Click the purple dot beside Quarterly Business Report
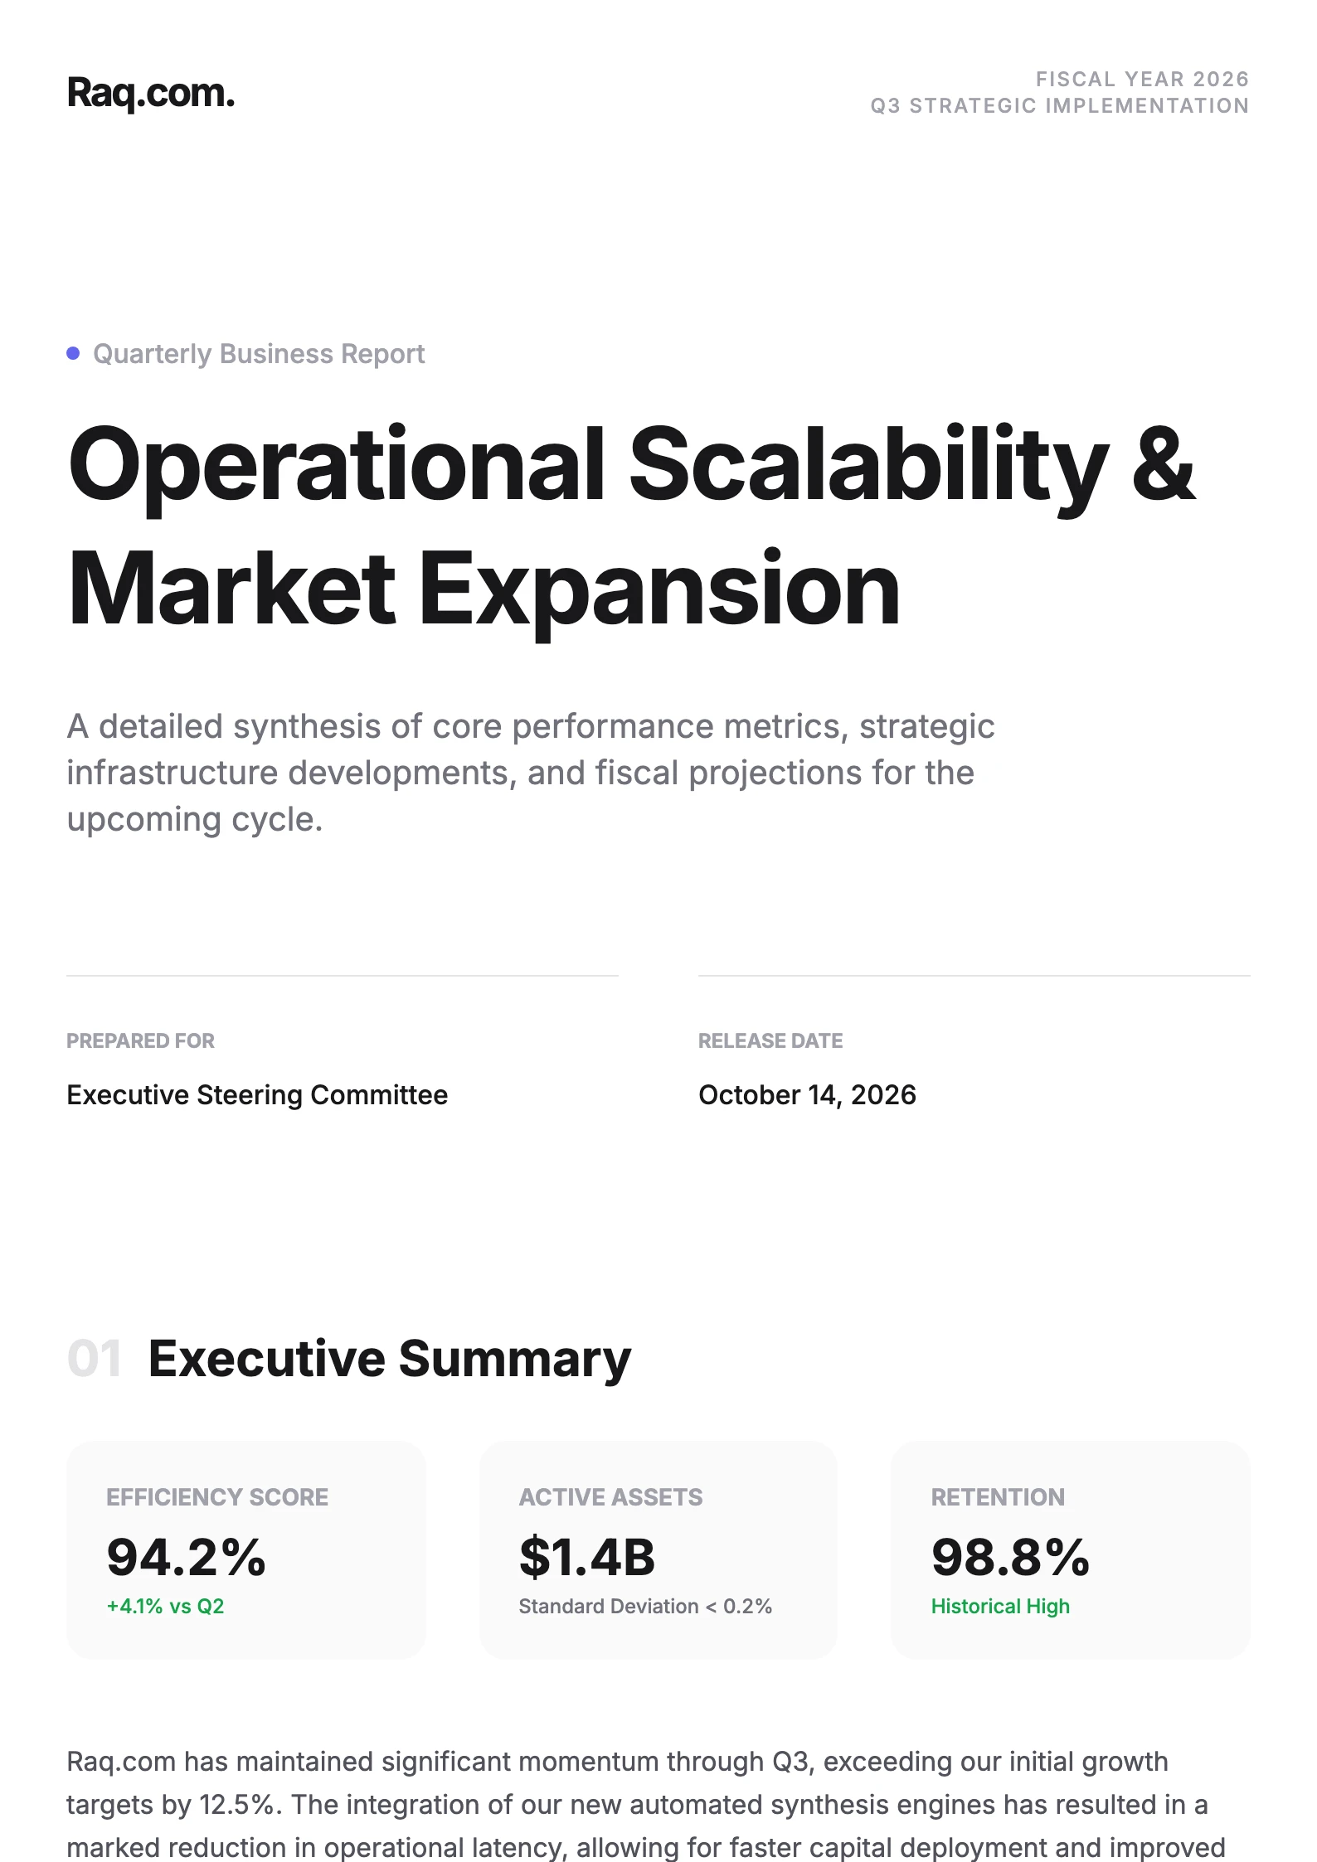 (73, 354)
